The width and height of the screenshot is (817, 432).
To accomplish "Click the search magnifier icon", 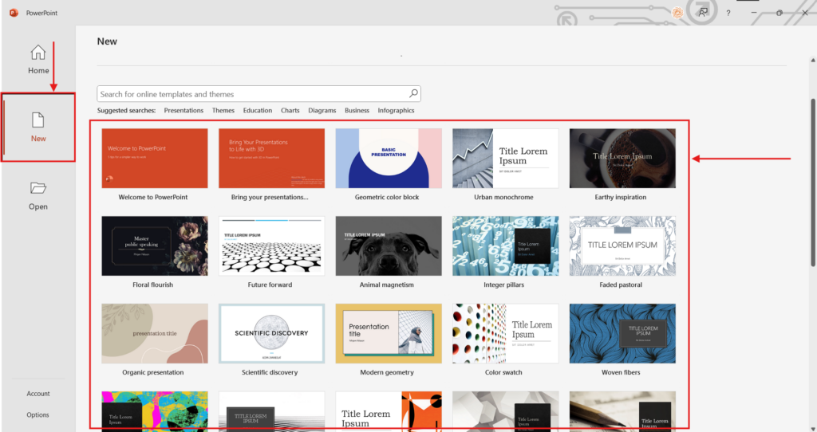I will click(x=413, y=94).
